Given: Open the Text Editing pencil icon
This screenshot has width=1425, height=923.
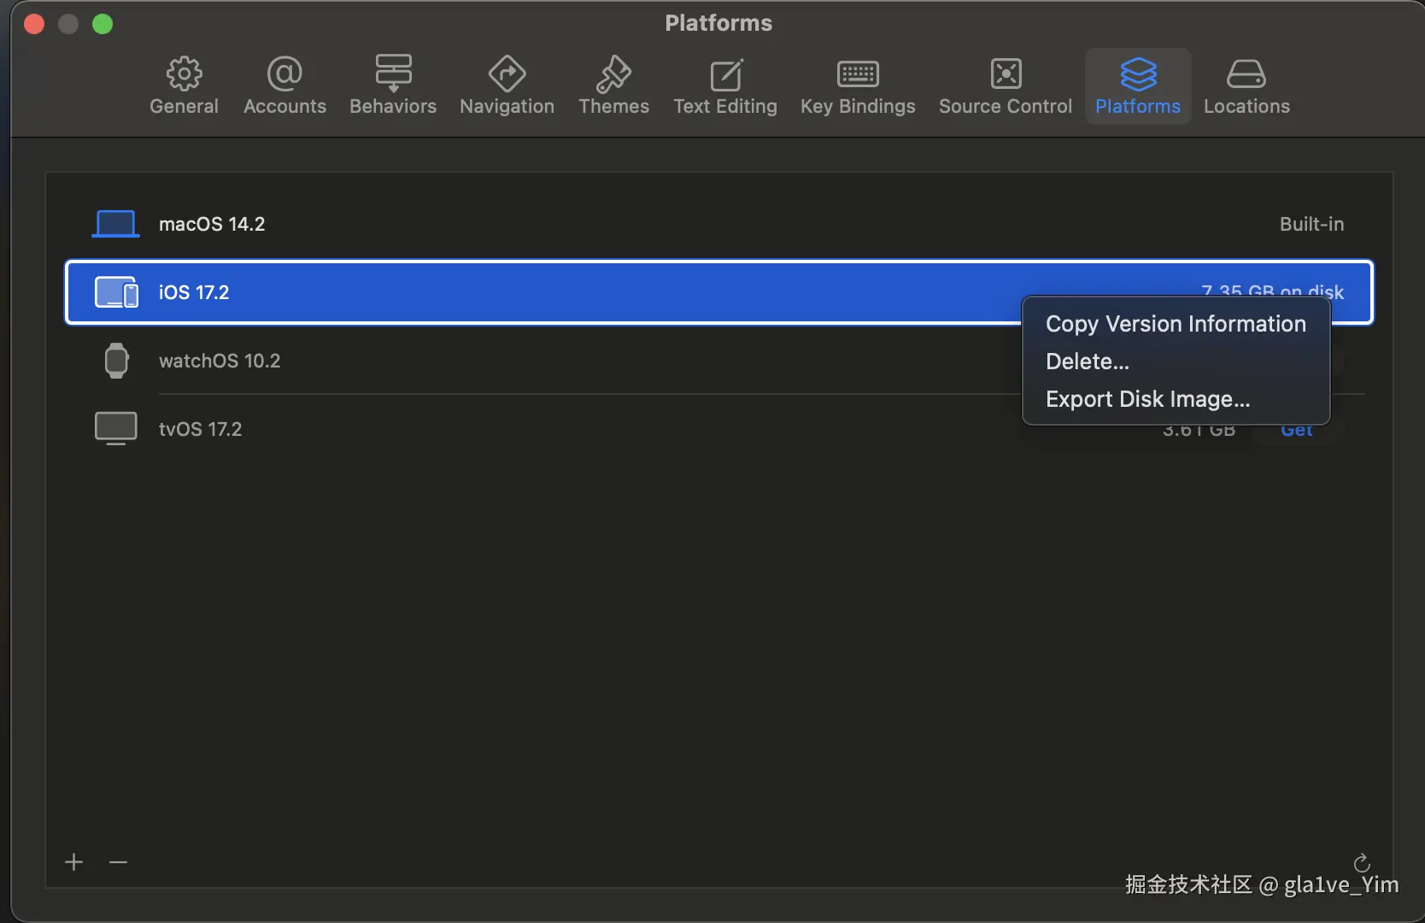Looking at the screenshot, I should 725,74.
